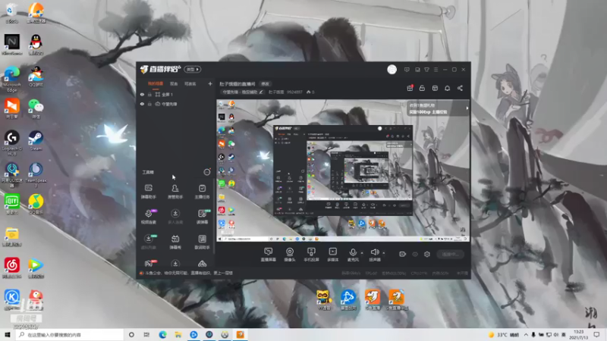This screenshot has width=607, height=341.
Task: Toggle preview eye icon near settings gear
Action: click(415, 254)
